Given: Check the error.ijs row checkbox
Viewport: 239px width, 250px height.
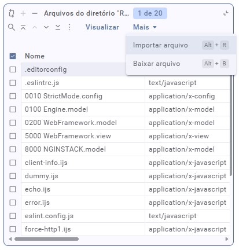Looking at the screenshot, I should [x=13, y=203].
